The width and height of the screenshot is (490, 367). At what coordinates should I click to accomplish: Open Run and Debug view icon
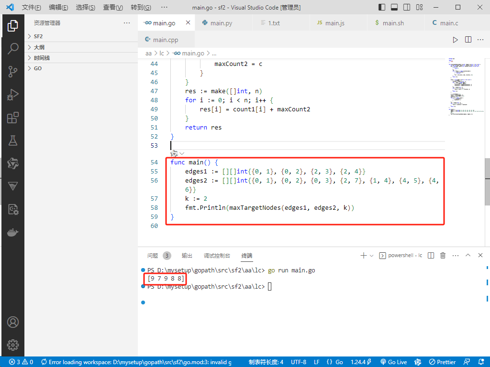point(13,95)
